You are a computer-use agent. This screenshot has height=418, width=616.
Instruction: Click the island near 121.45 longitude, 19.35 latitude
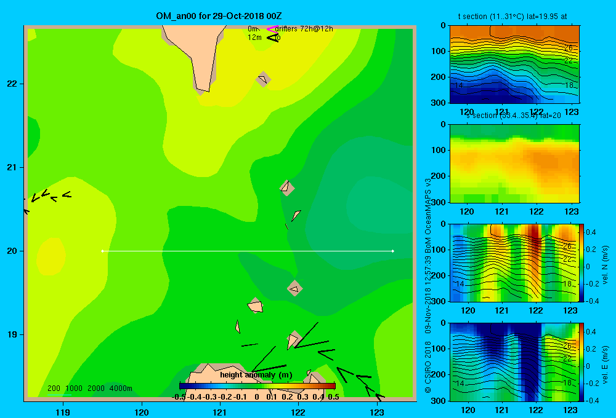[256, 306]
